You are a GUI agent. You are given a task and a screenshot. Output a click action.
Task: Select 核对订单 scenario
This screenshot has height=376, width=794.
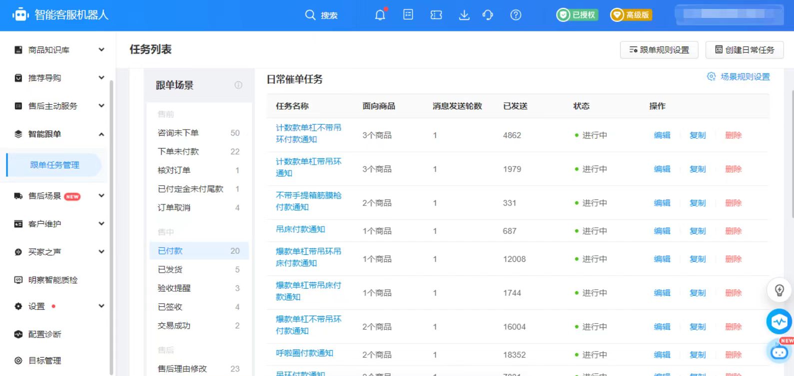pyautogui.click(x=199, y=170)
